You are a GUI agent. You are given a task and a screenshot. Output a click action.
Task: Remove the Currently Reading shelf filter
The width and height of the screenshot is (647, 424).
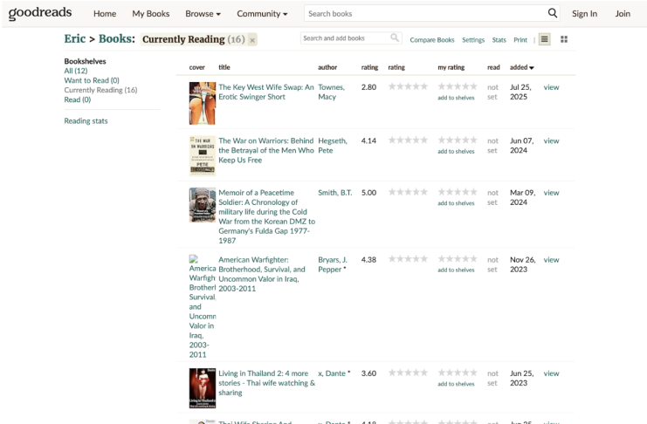click(251, 40)
